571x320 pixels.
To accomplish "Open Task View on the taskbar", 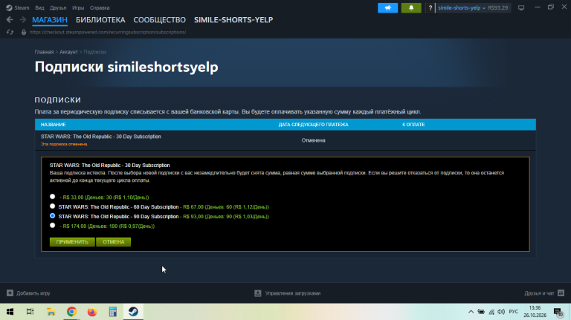I will pyautogui.click(x=30, y=312).
